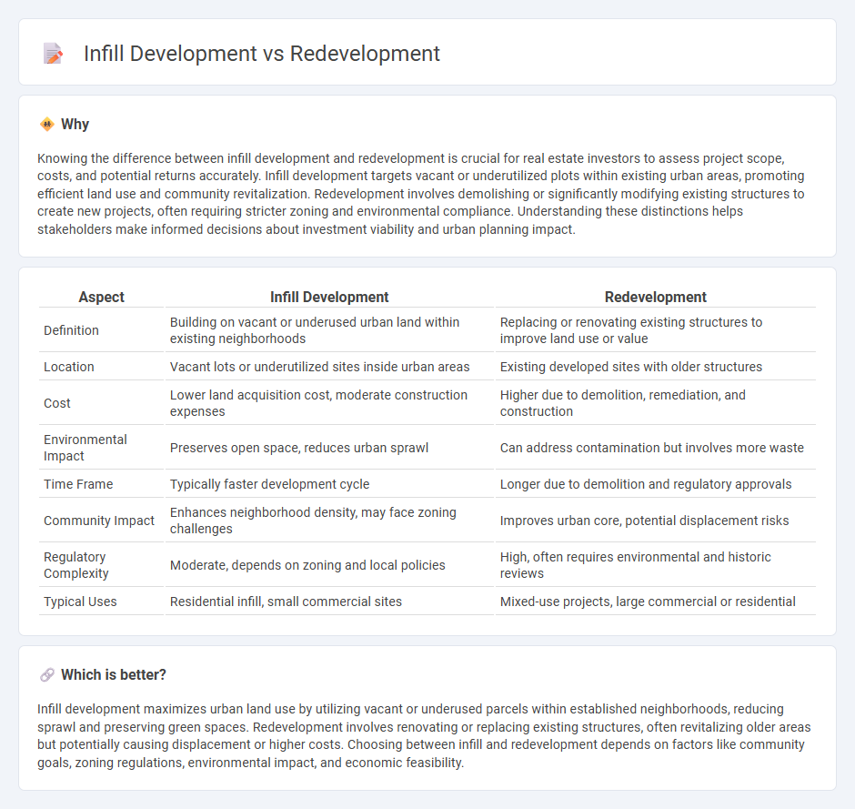Image resolution: width=855 pixels, height=809 pixels.
Task: Click cell Moderate, depends on zoning and local policies
Action: pyautogui.click(x=329, y=565)
